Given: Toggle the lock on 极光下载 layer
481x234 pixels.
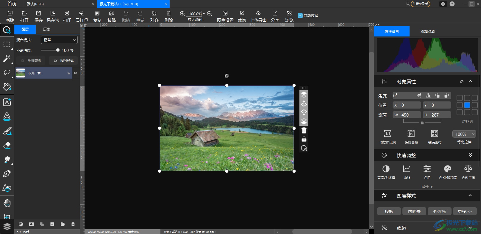Looking at the screenshot, I should (69, 73).
